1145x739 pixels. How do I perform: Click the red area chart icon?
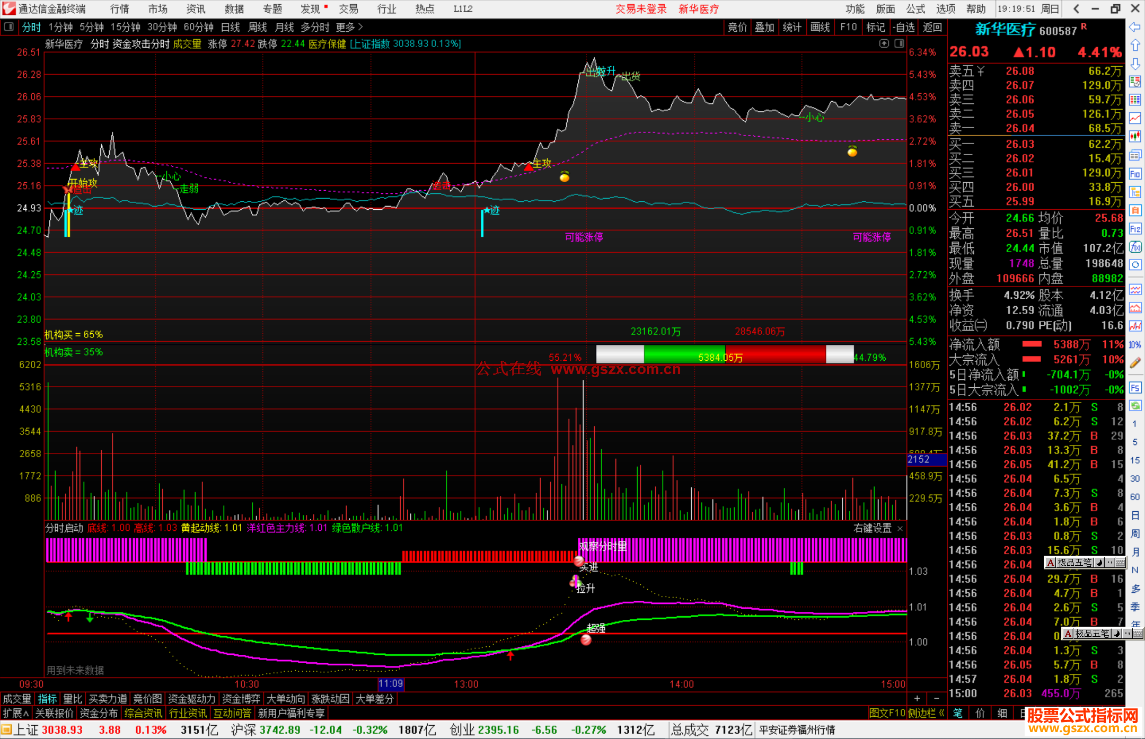click(x=1135, y=308)
